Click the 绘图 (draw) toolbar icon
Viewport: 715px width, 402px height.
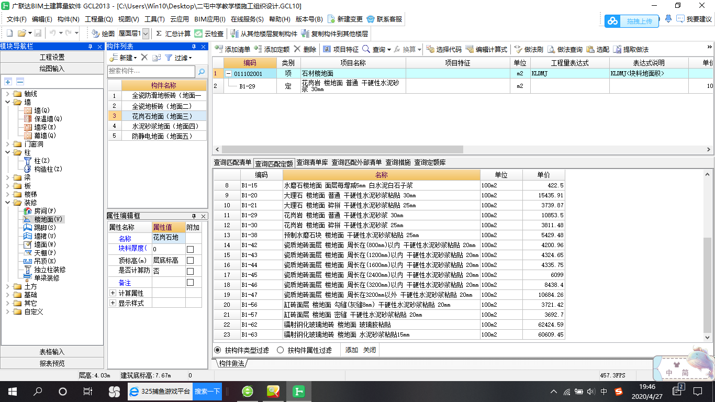point(103,33)
